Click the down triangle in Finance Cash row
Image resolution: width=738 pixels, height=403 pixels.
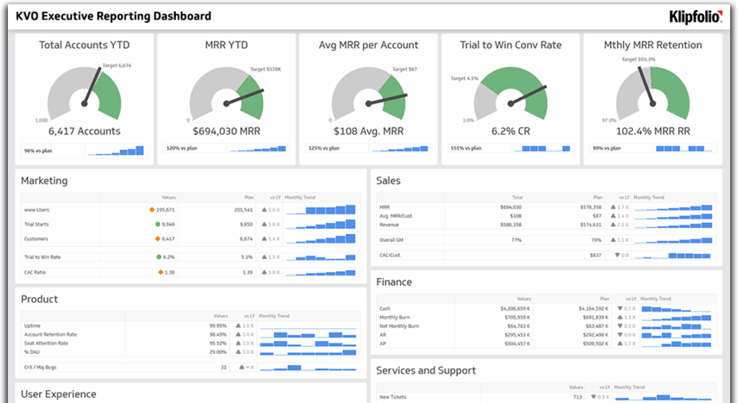coord(620,308)
